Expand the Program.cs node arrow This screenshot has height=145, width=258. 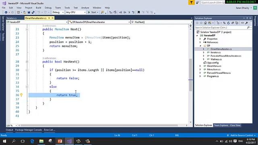[200, 76]
